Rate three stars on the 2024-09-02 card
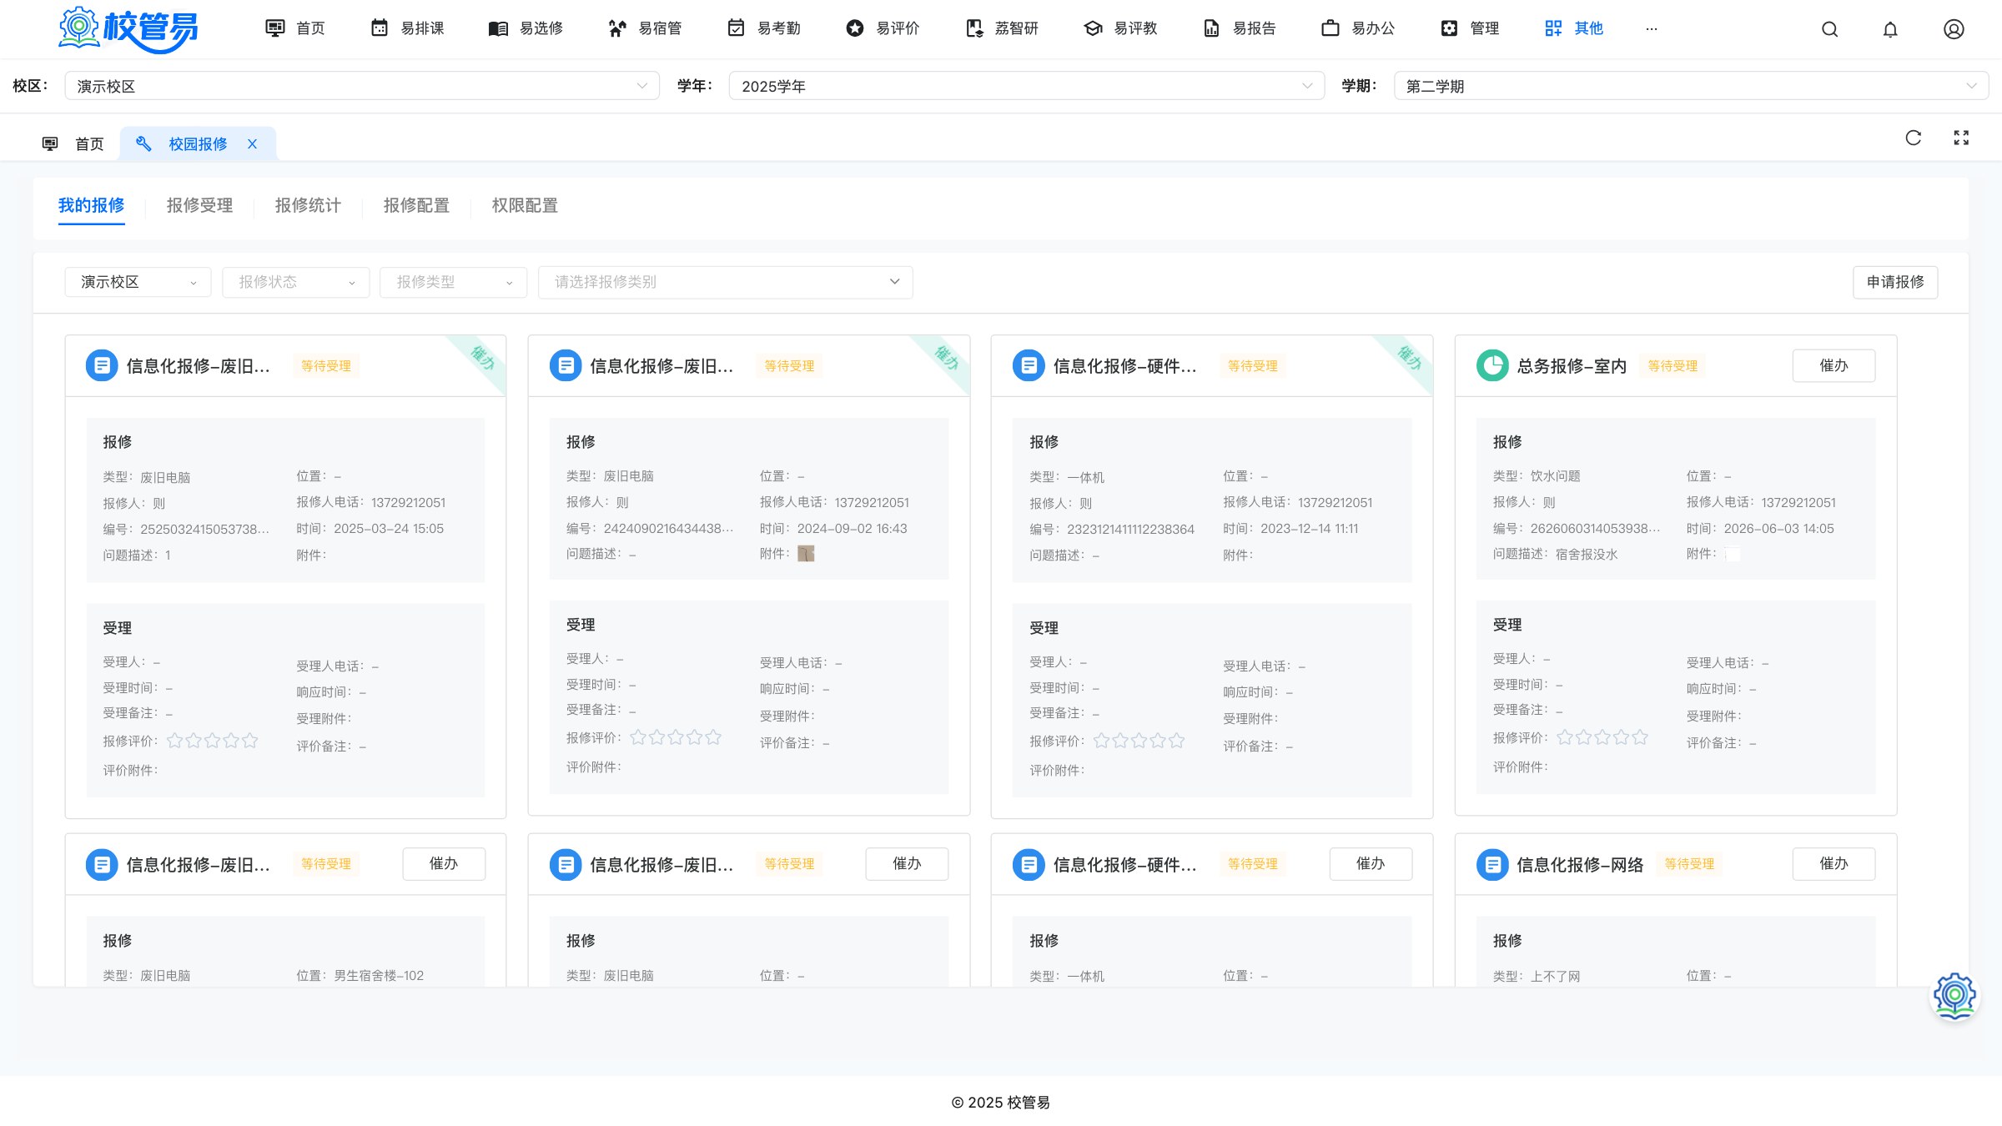The image size is (2002, 1126). (x=676, y=737)
